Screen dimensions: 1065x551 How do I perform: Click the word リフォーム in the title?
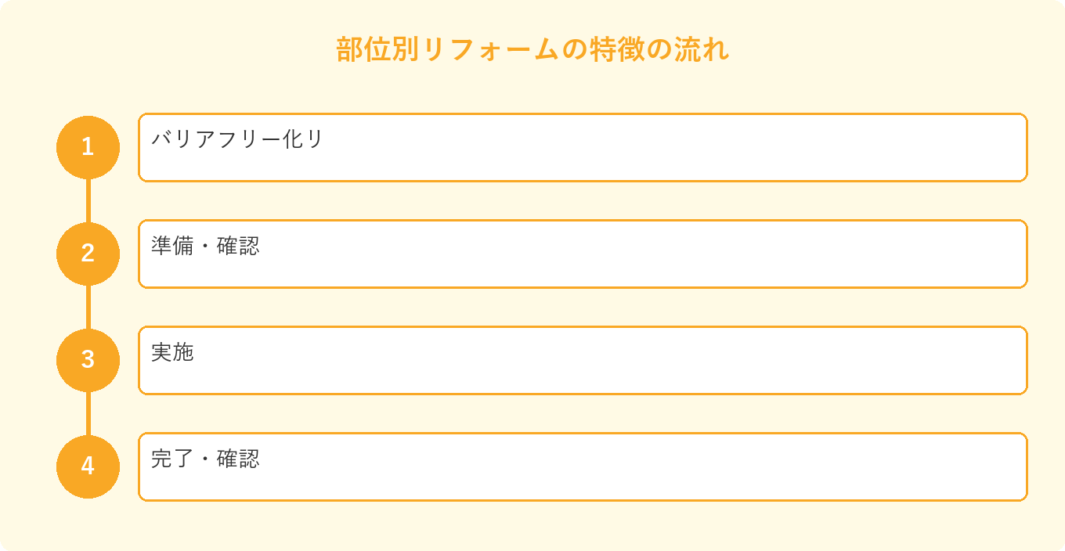pyautogui.click(x=491, y=49)
